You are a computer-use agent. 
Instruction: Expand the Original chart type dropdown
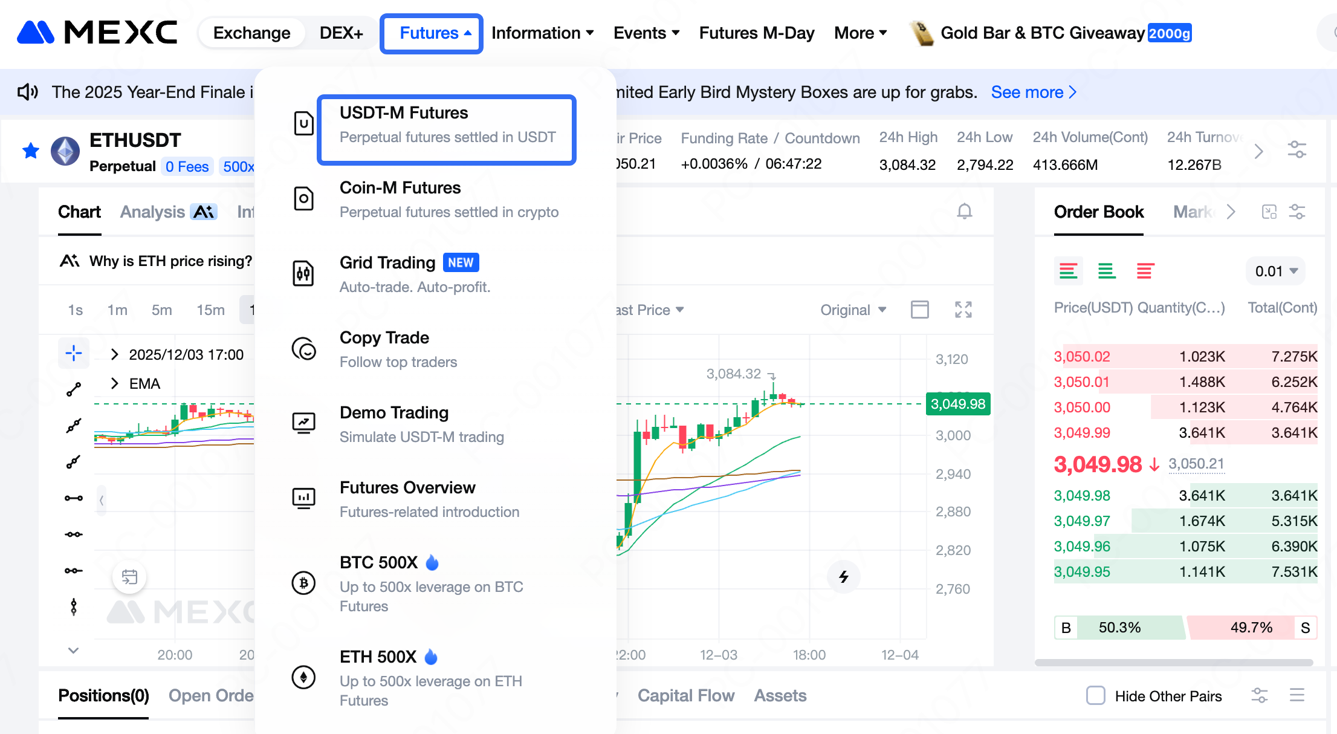coord(853,310)
